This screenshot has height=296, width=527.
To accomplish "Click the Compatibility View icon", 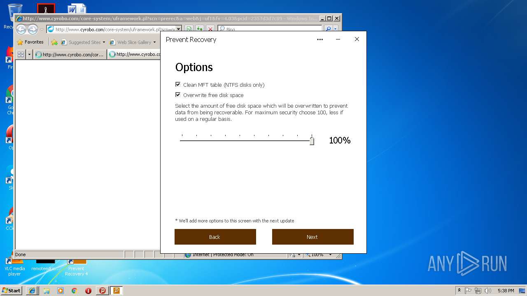I will coord(189,29).
